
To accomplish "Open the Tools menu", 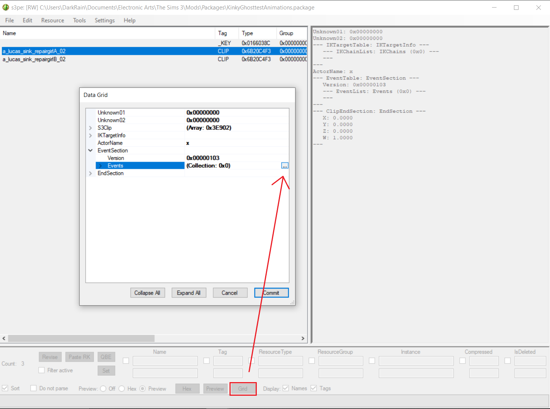I will pyautogui.click(x=79, y=20).
